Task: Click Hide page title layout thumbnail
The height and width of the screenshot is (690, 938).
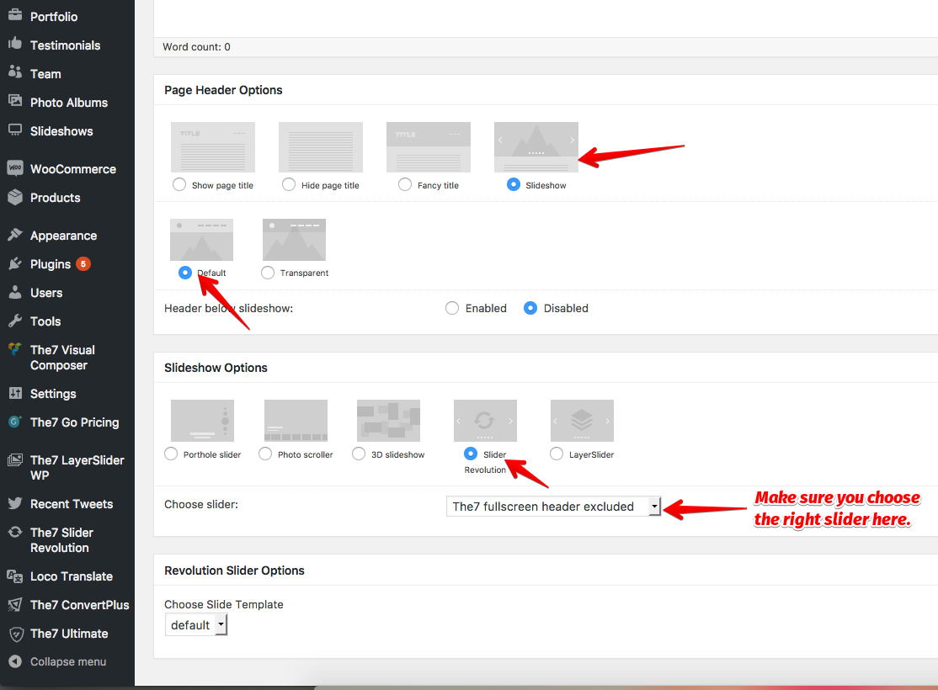Action: (321, 147)
